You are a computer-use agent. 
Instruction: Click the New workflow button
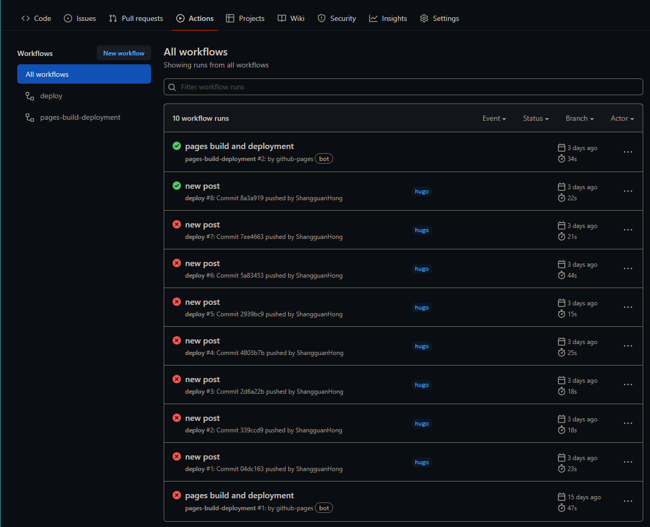click(x=124, y=53)
